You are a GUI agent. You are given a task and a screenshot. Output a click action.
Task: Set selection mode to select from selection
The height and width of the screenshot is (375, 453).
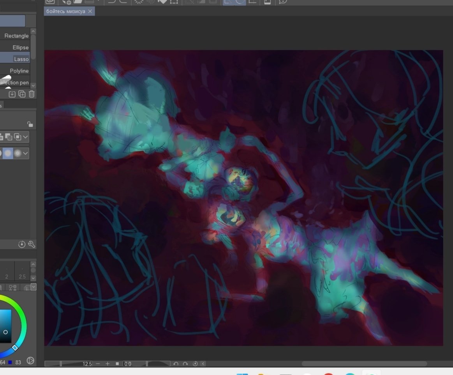(x=18, y=137)
